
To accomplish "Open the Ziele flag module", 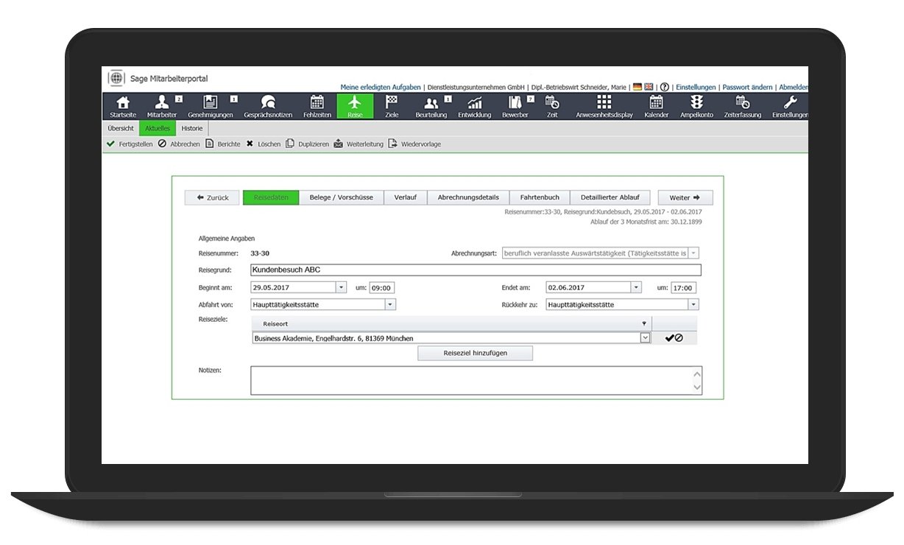I will 392,106.
